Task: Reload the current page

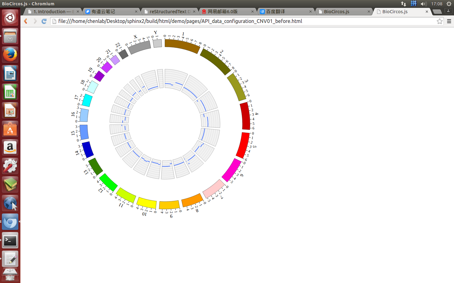Action: pos(44,21)
